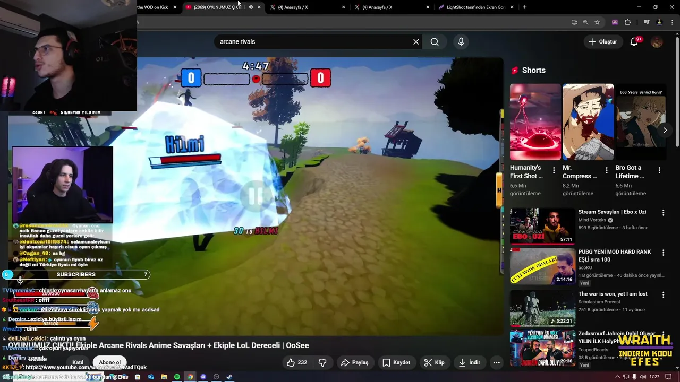Click the YouTube search magnifier button

pyautogui.click(x=435, y=42)
